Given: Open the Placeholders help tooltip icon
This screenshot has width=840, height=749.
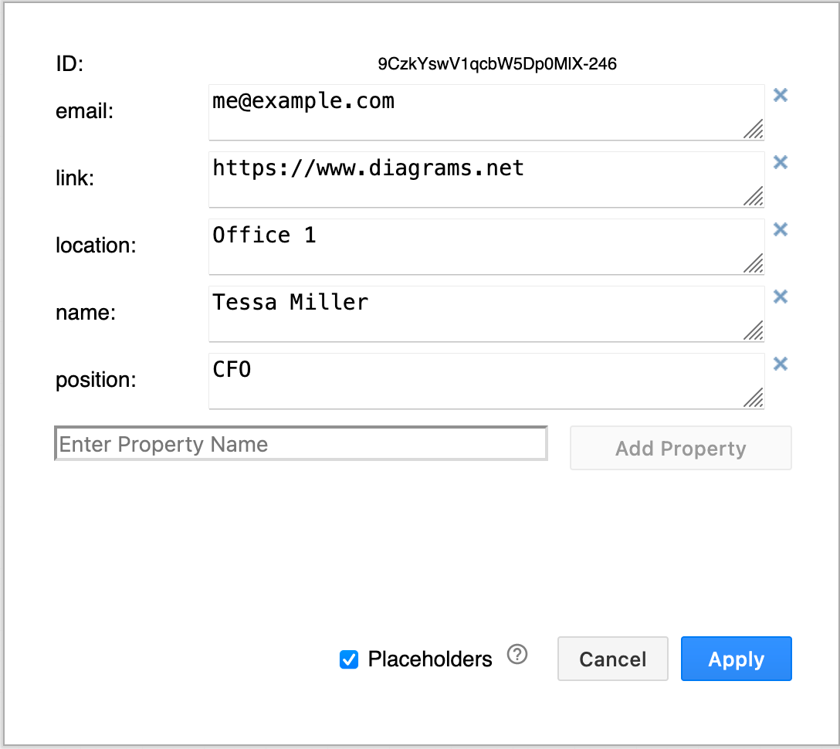Looking at the screenshot, I should 517,653.
